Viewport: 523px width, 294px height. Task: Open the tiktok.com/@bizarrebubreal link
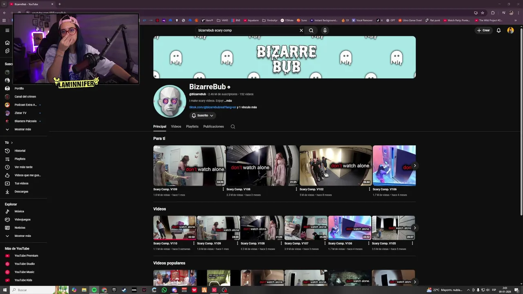tap(212, 107)
